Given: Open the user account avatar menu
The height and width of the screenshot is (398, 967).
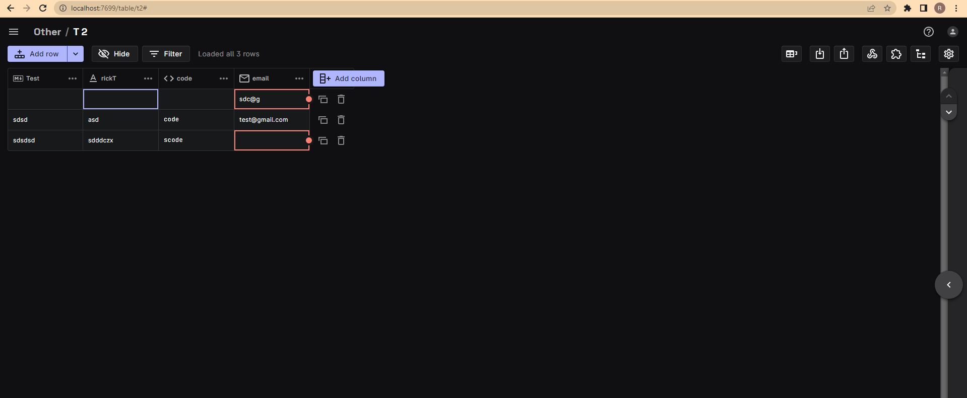Looking at the screenshot, I should click(952, 32).
